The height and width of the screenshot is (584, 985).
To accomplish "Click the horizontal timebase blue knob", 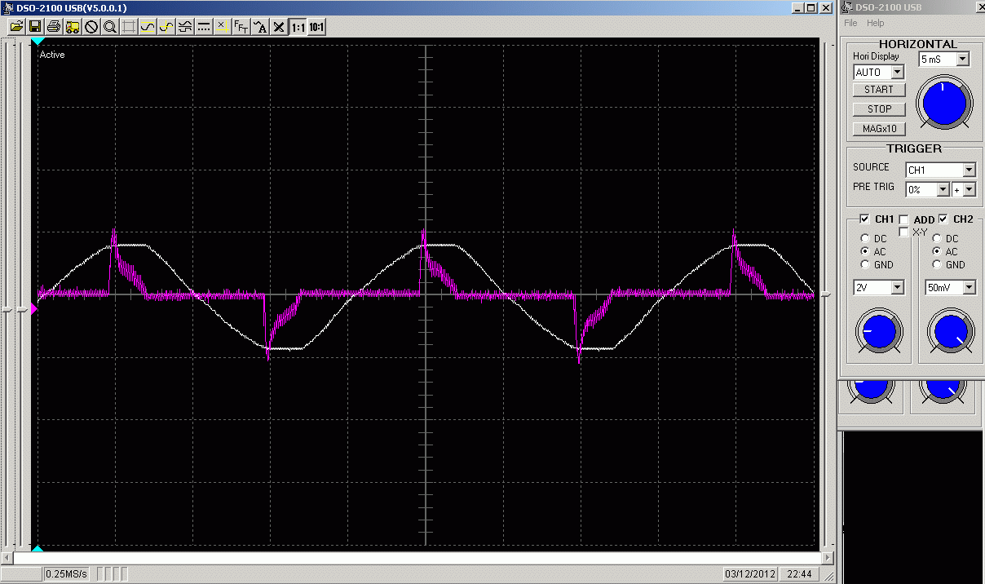I will coord(944,103).
